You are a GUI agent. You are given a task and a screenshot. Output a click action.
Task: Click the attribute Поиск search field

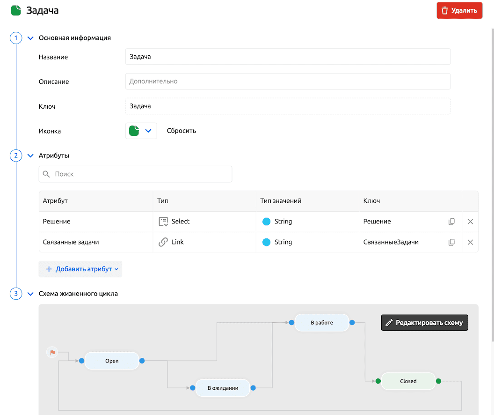136,174
